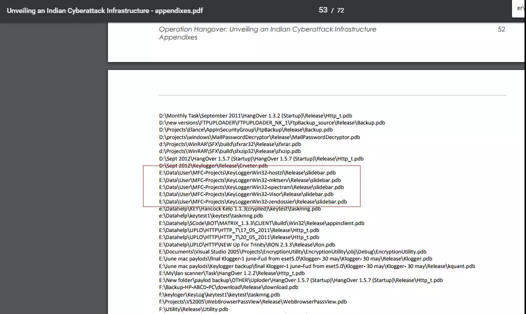Click the 'Appendixes' footer subtitle text

coord(178,37)
